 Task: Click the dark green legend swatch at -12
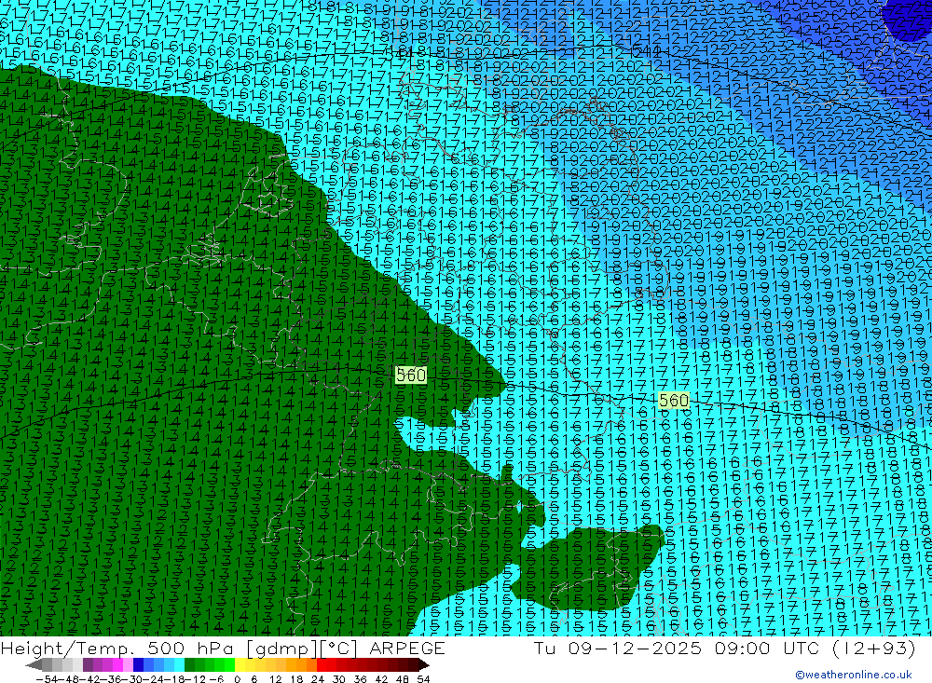coord(189,665)
